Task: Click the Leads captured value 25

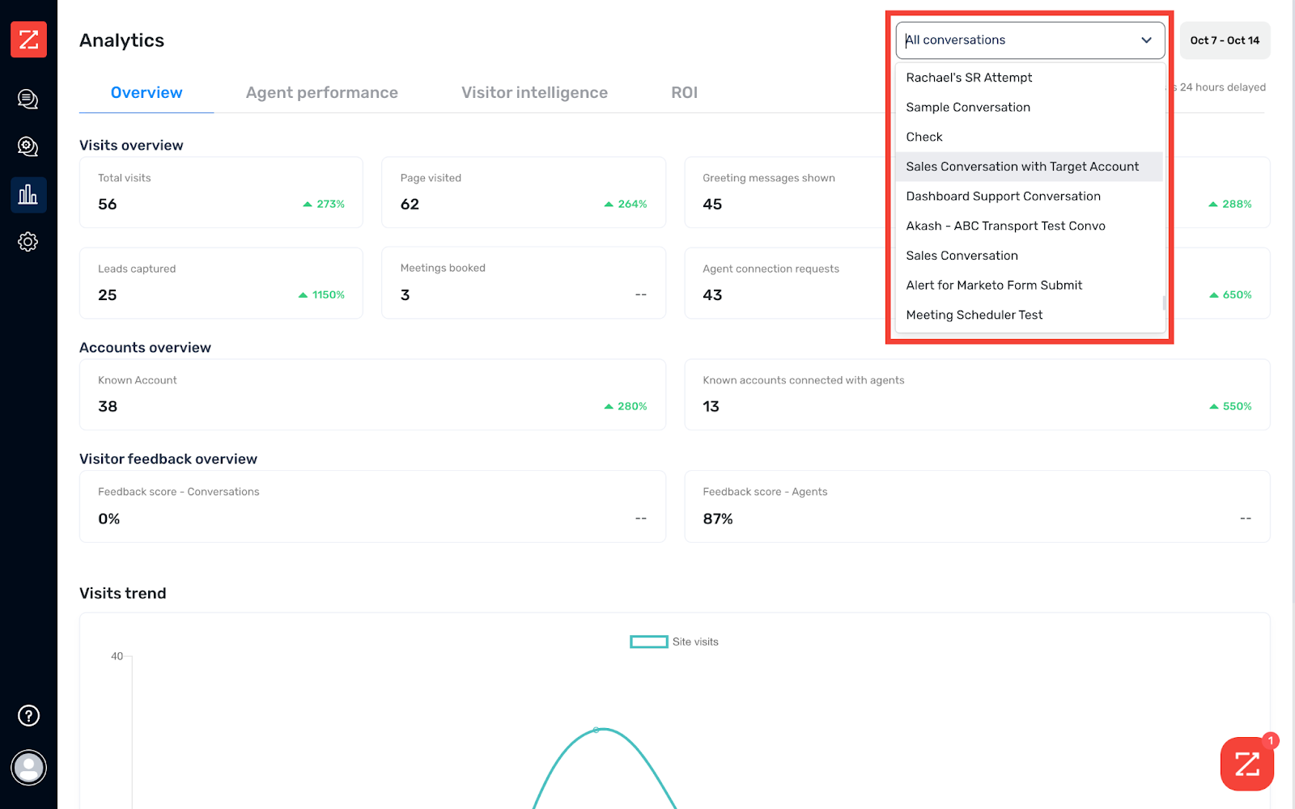Action: (108, 295)
